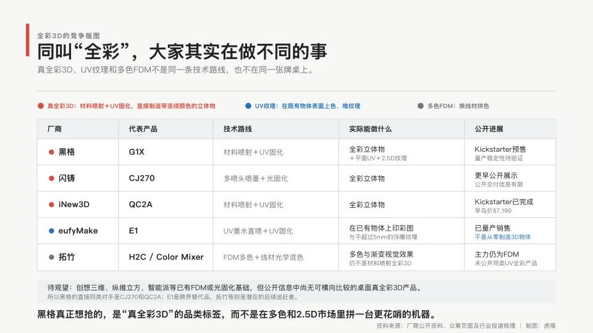The height and width of the screenshot is (333, 593).
Task: Click 全彩立体物 in the 黑格 row
Action: tap(367, 149)
